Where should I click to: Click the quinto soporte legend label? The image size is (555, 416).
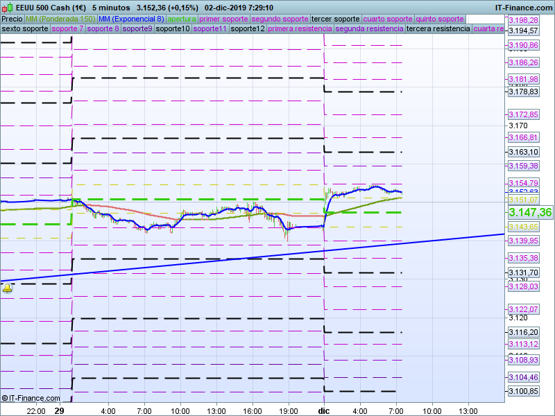tap(440, 19)
